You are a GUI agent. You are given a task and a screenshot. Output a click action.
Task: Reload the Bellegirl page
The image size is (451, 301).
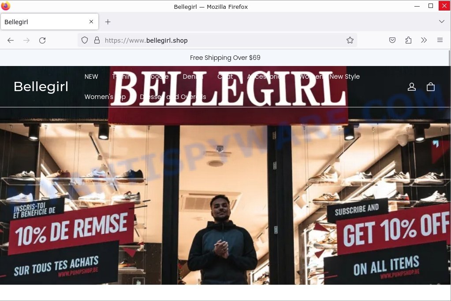coord(42,40)
